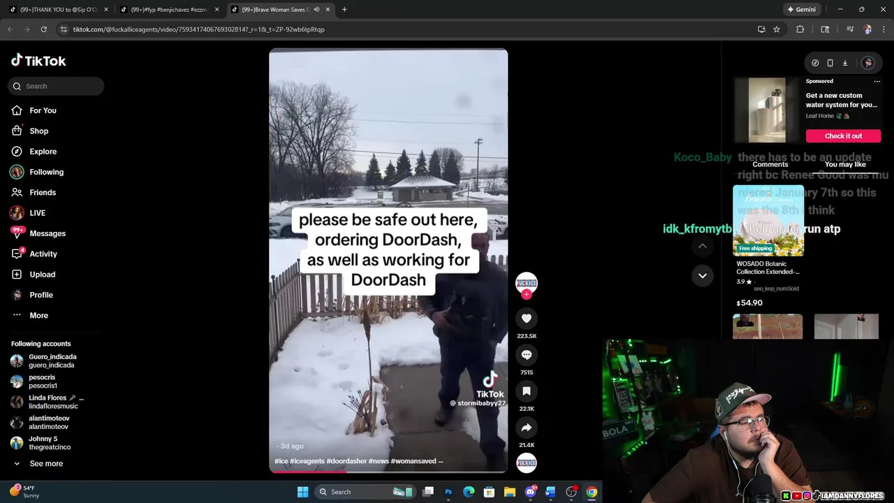894x503 pixels.
Task: Open the phone app icon in top pill
Action: tap(830, 63)
